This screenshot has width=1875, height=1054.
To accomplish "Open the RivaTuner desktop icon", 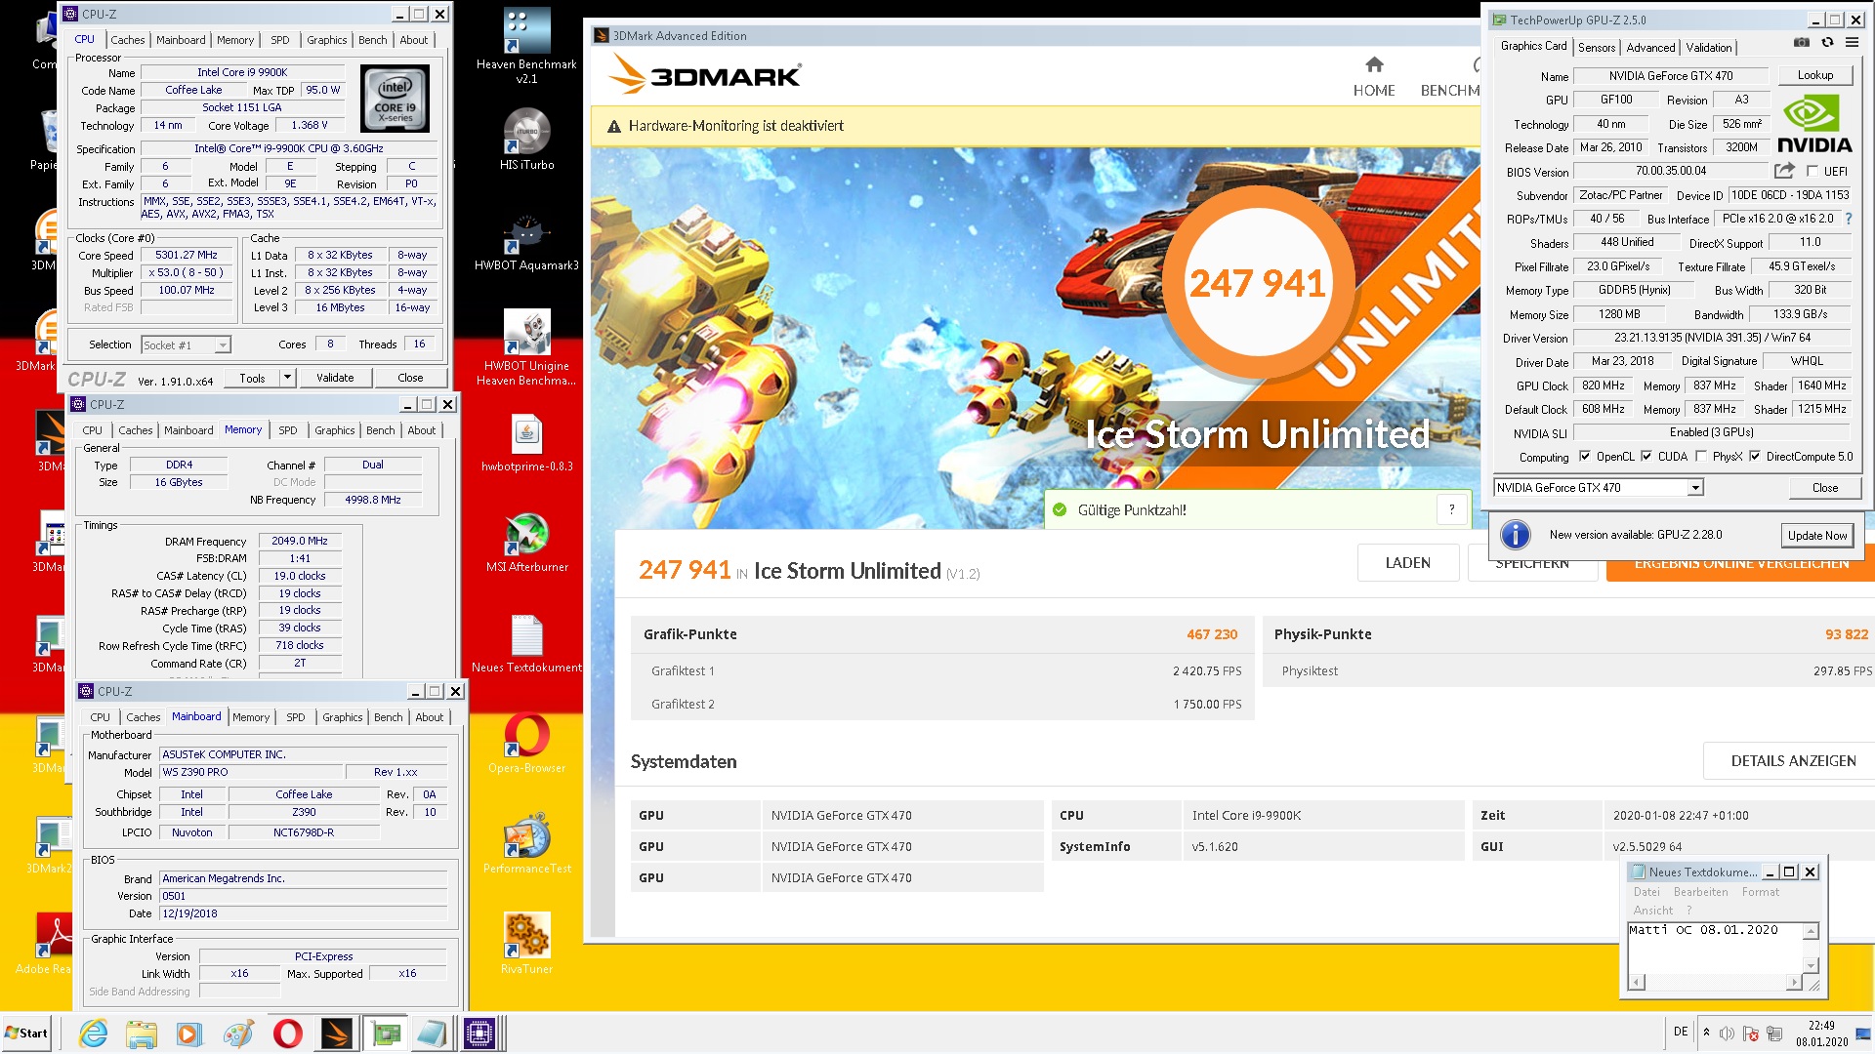I will coord(526,944).
